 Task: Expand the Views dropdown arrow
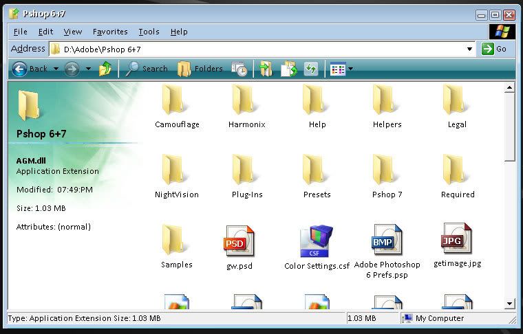[x=350, y=69]
